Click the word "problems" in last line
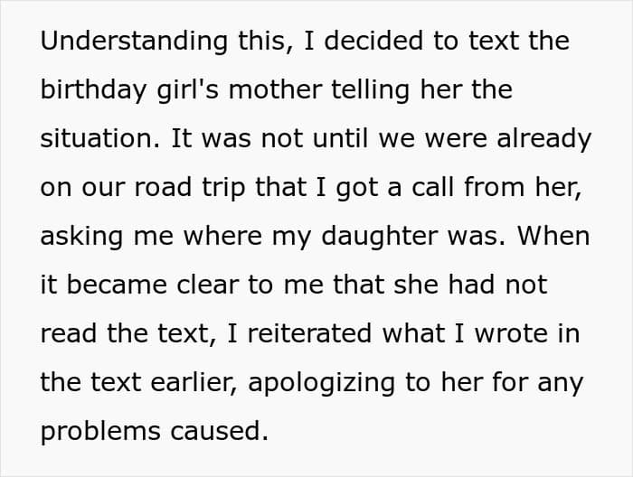 click(100, 432)
